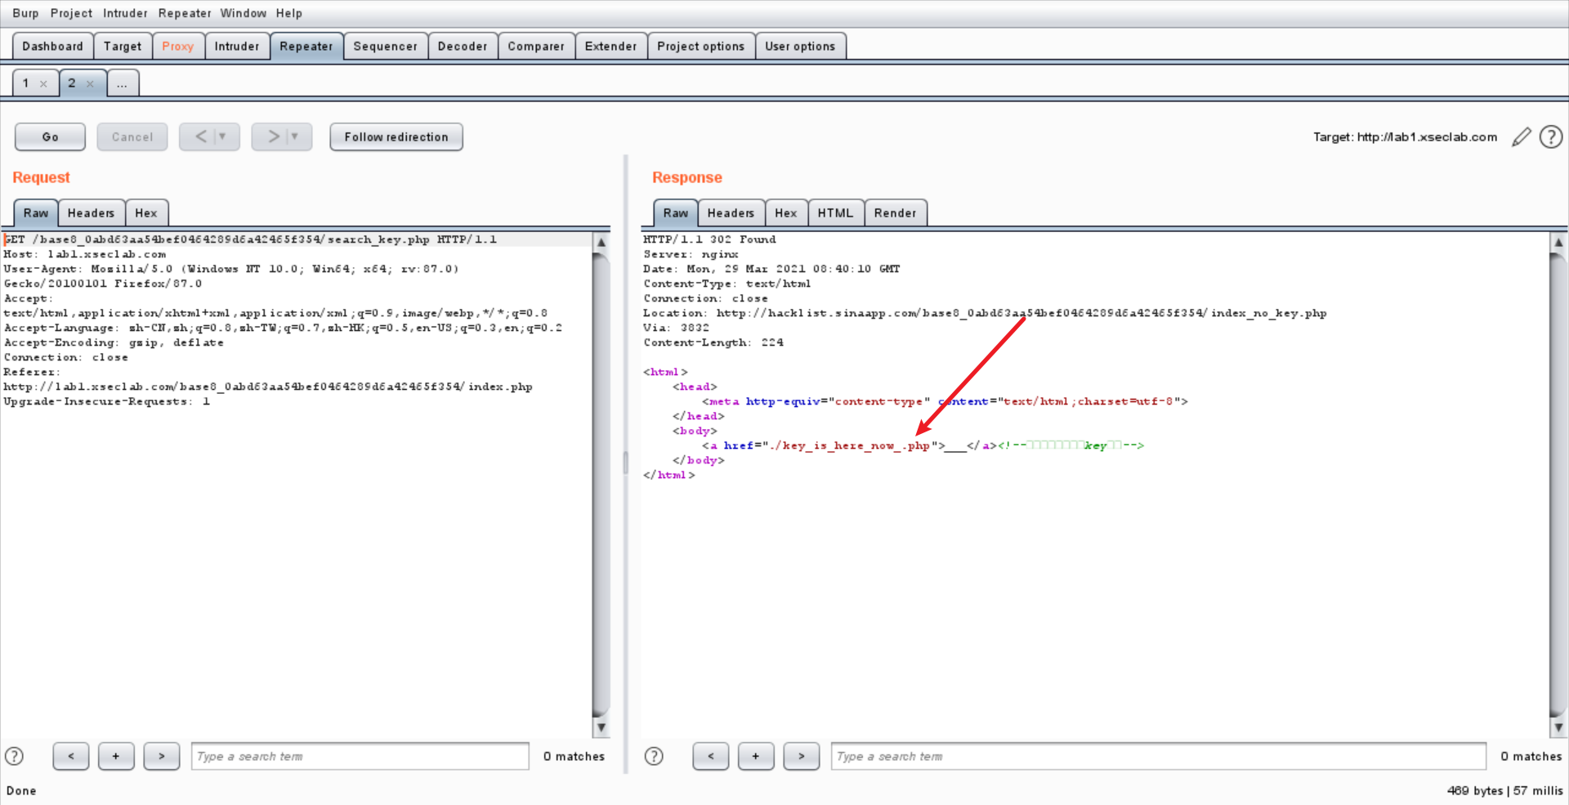Switch to Comparer tab
This screenshot has width=1569, height=805.
click(536, 46)
